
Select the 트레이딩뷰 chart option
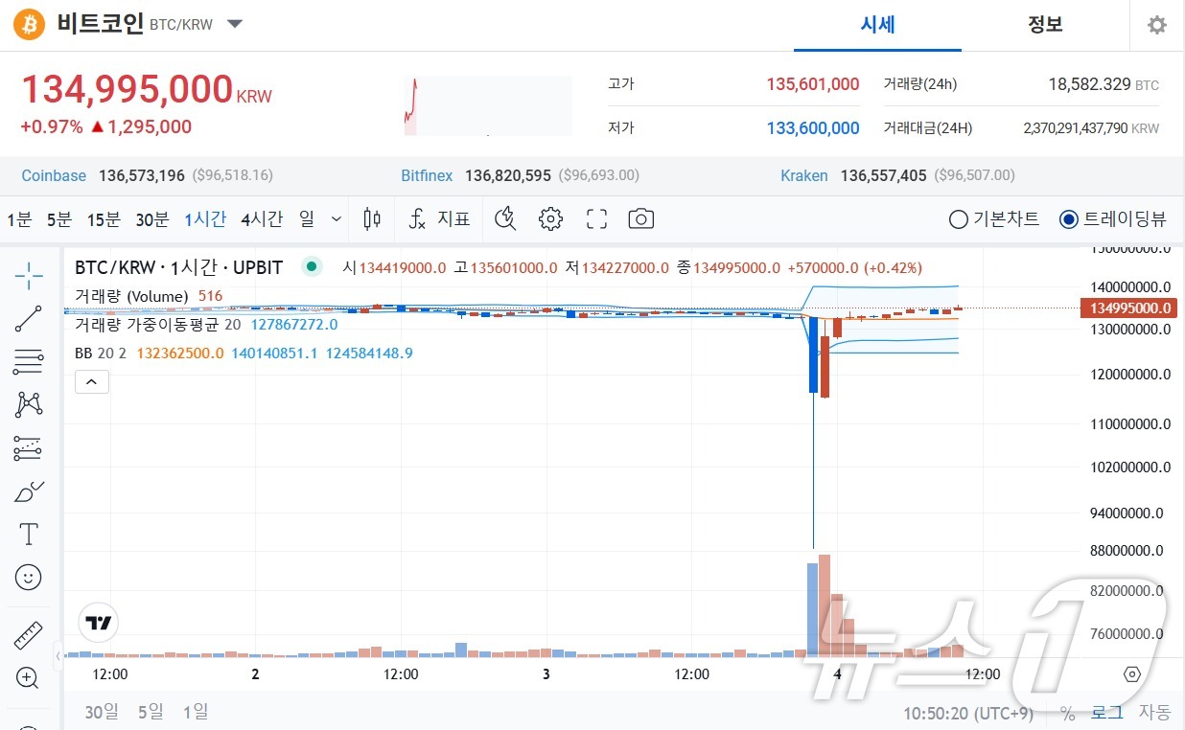pos(1068,218)
